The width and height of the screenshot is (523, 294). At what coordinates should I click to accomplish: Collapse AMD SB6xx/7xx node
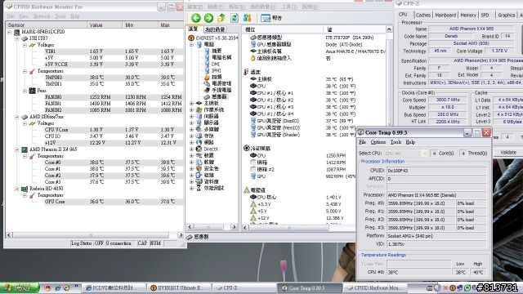[x=17, y=117]
